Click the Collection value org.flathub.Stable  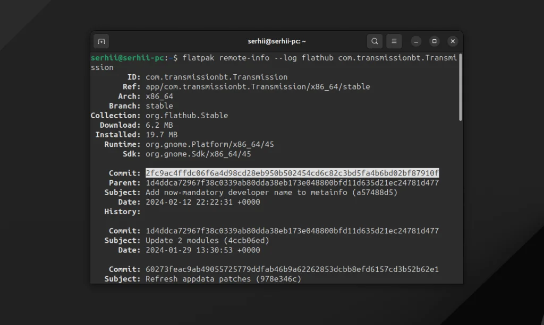point(187,116)
